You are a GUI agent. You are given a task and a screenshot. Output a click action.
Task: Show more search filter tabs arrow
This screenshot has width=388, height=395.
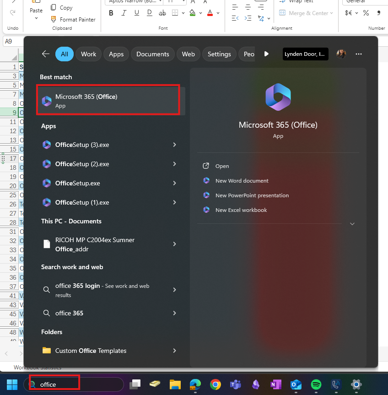click(x=266, y=54)
